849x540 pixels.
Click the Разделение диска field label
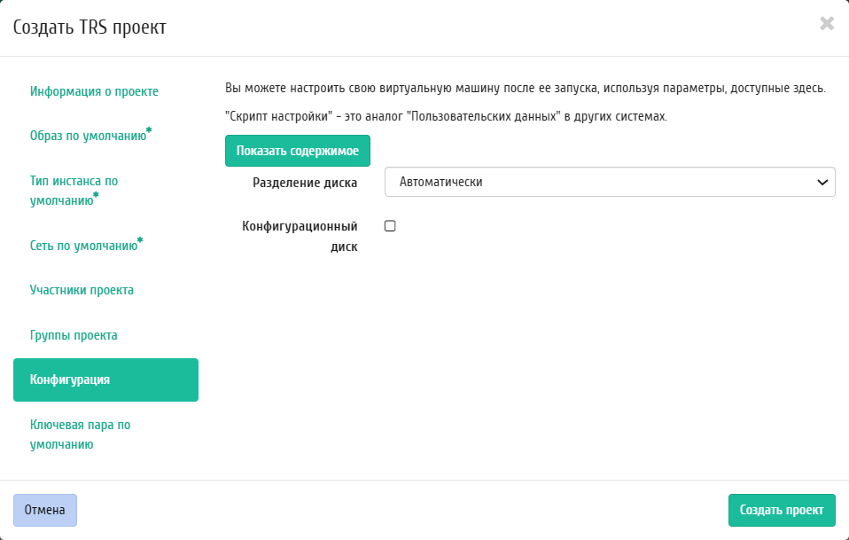[x=305, y=183]
